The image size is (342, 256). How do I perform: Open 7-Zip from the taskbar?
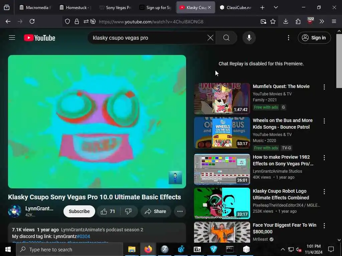pyautogui.click(x=197, y=249)
